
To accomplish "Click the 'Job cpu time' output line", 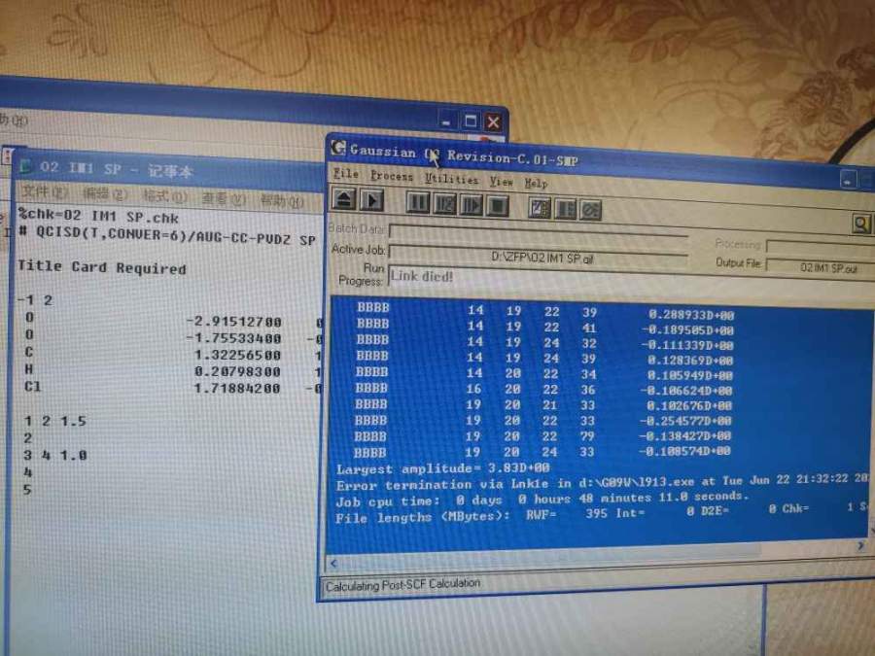I will point(542,499).
